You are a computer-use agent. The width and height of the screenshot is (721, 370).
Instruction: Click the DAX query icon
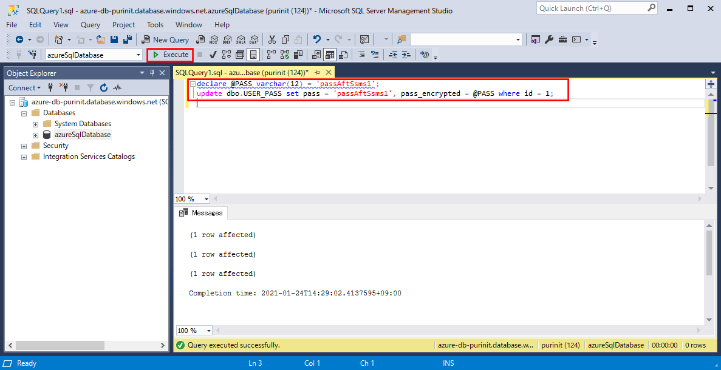[x=255, y=39]
